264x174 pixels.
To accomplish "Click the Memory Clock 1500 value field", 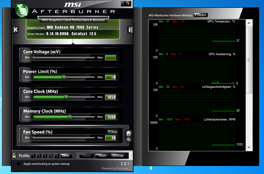I will coord(111,117).
